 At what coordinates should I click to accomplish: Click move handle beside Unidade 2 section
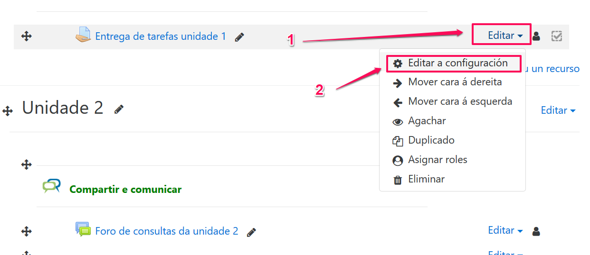point(8,111)
